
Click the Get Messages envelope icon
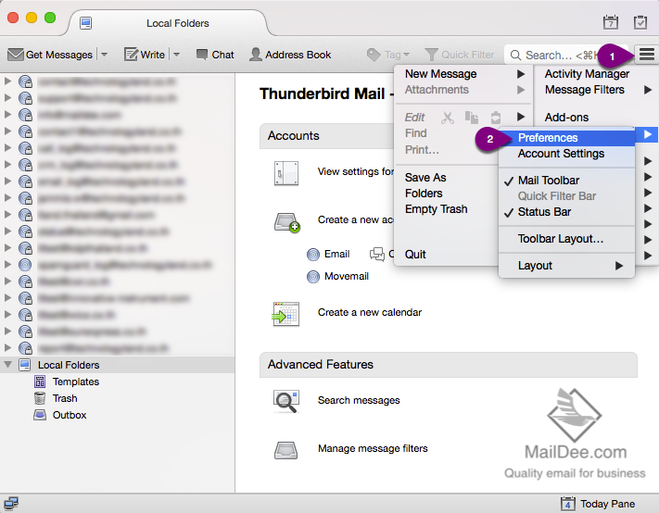(x=16, y=55)
